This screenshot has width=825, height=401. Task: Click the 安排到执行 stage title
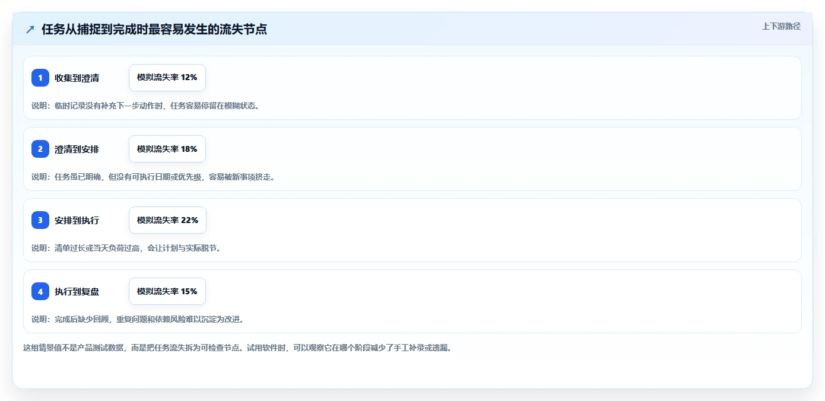pos(77,220)
